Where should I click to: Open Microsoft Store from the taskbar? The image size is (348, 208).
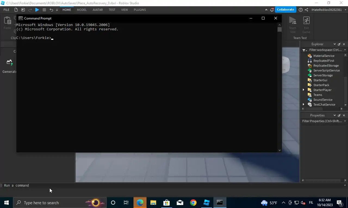click(166, 203)
